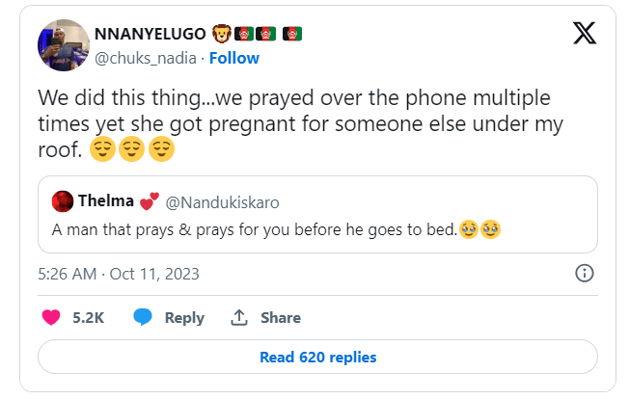Open NNANYELUGO's profile avatar
The height and width of the screenshot is (399, 629).
coord(65,44)
